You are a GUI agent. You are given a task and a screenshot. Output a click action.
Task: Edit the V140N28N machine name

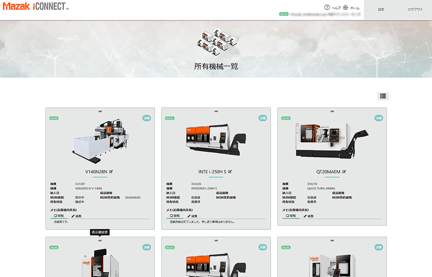[x=111, y=171]
